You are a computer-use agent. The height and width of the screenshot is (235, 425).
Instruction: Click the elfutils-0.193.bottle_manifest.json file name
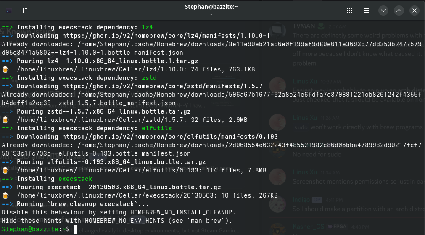[124, 153]
